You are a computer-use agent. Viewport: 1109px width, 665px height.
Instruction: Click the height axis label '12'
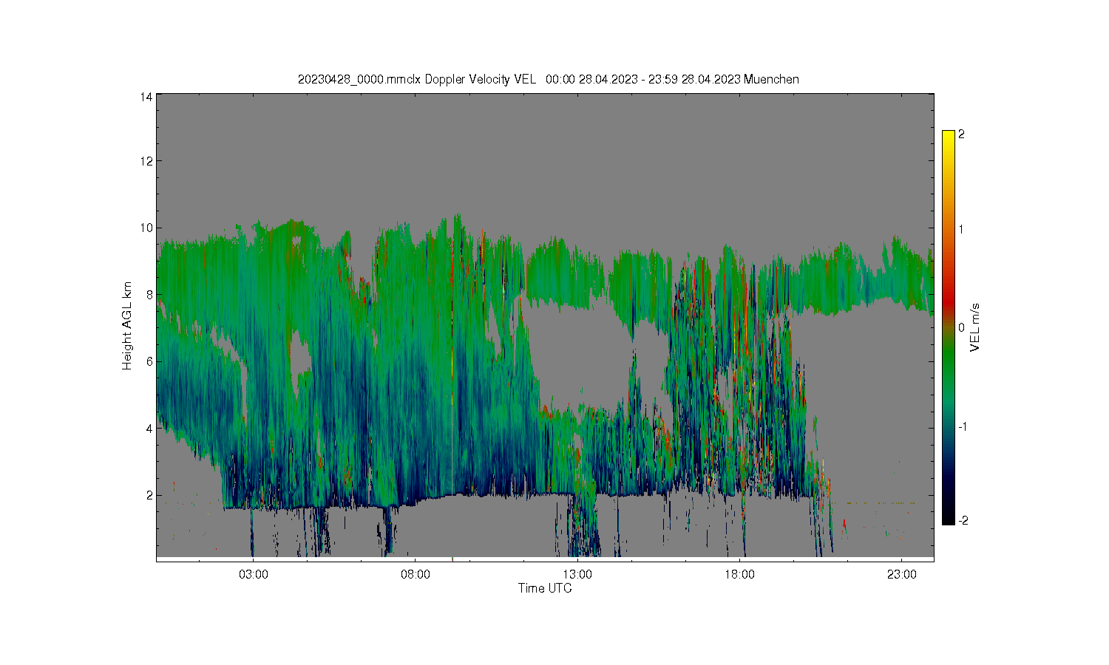point(146,161)
